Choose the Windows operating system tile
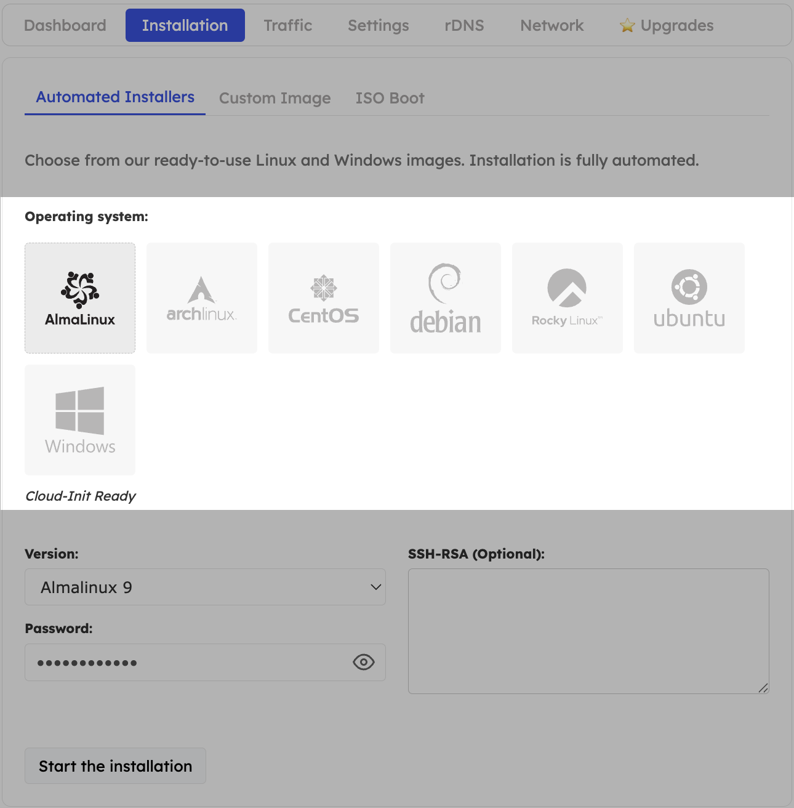This screenshot has width=794, height=808. [79, 419]
